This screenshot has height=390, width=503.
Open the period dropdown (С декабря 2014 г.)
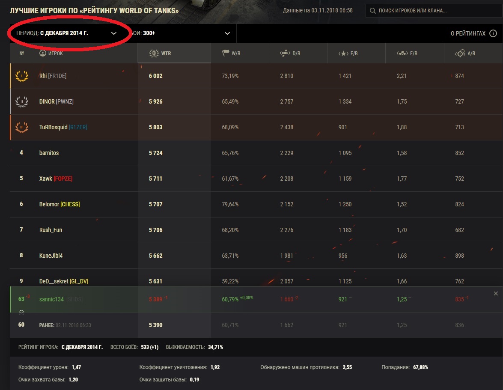(x=66, y=33)
